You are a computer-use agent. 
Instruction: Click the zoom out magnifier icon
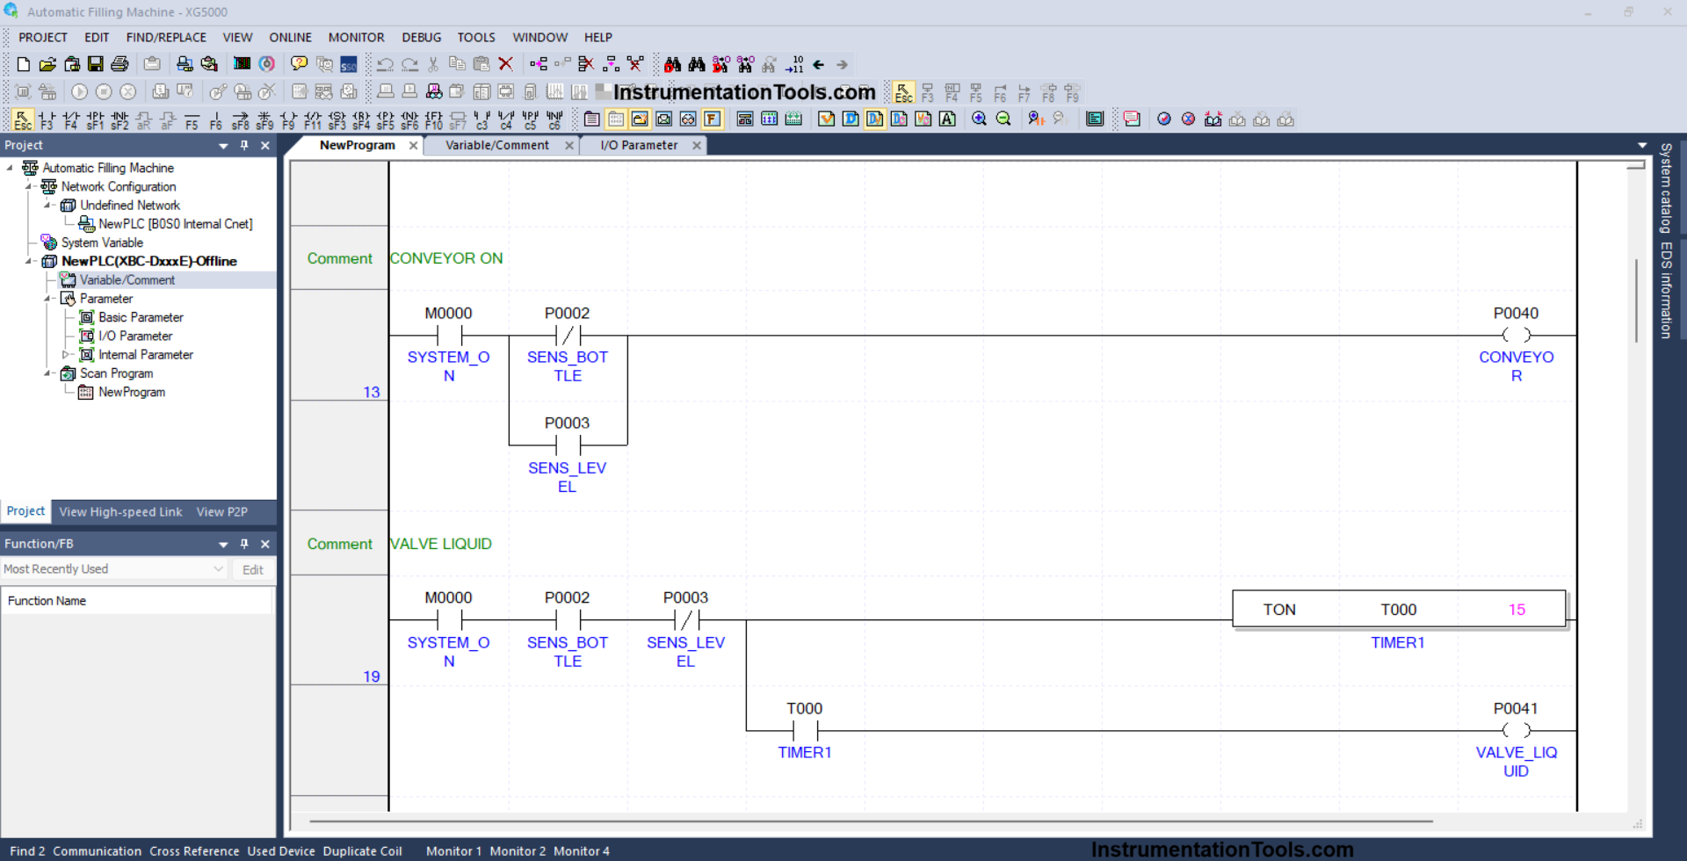1004,119
